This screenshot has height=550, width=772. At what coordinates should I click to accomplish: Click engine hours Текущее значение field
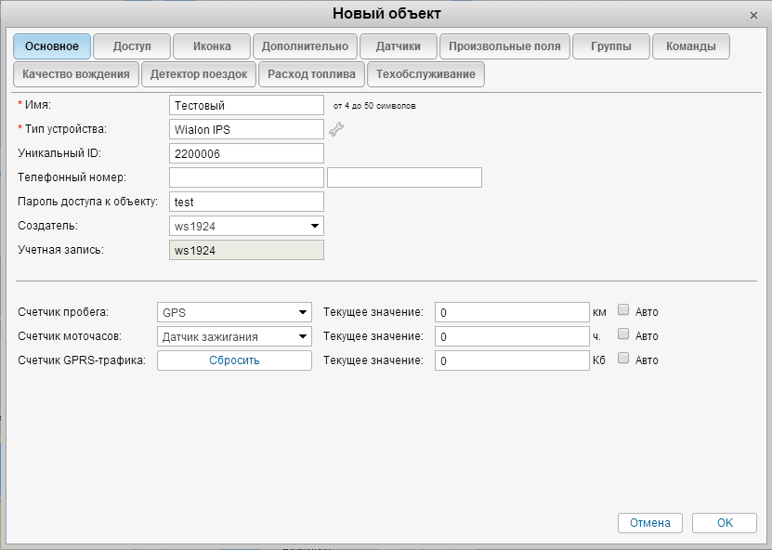(512, 336)
